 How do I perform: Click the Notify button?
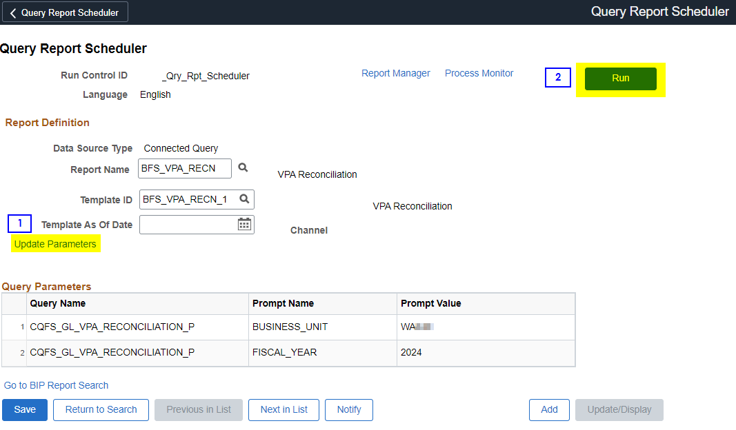coord(349,409)
